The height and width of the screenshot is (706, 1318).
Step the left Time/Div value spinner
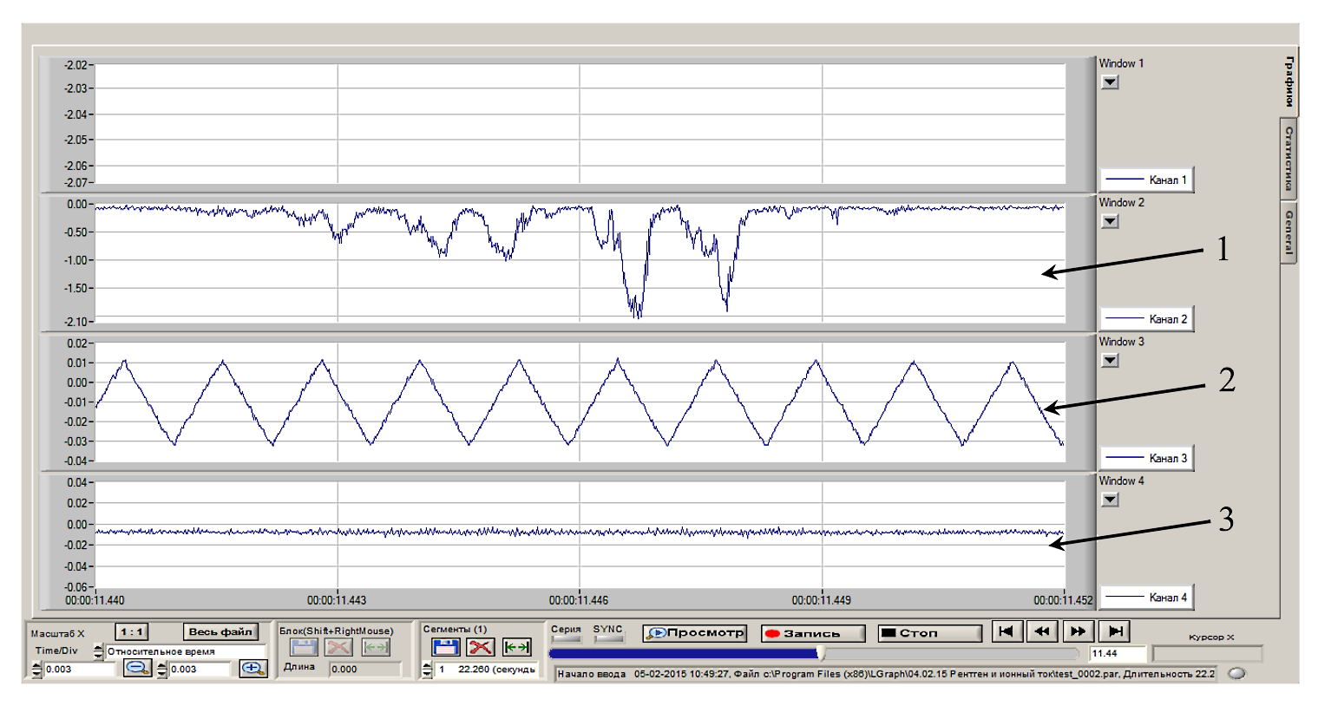click(36, 670)
